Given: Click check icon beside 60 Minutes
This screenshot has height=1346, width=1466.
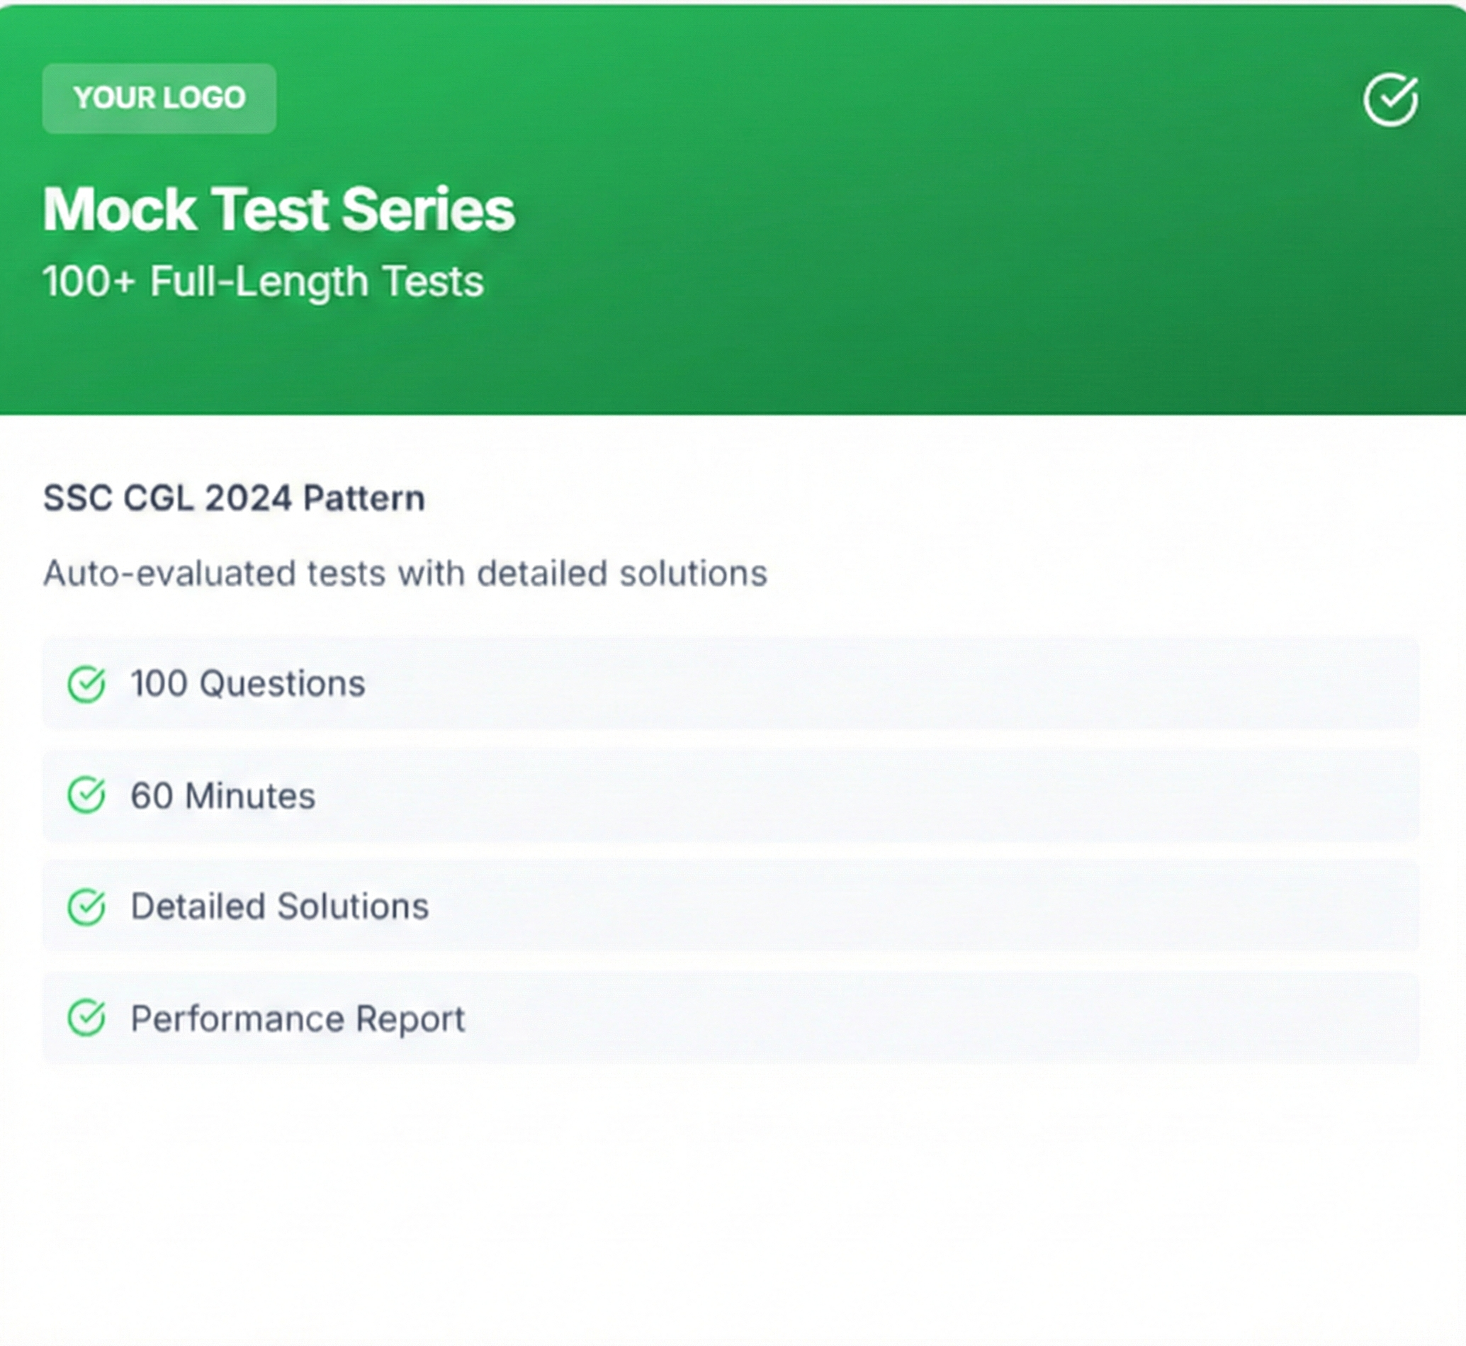Looking at the screenshot, I should 86,795.
